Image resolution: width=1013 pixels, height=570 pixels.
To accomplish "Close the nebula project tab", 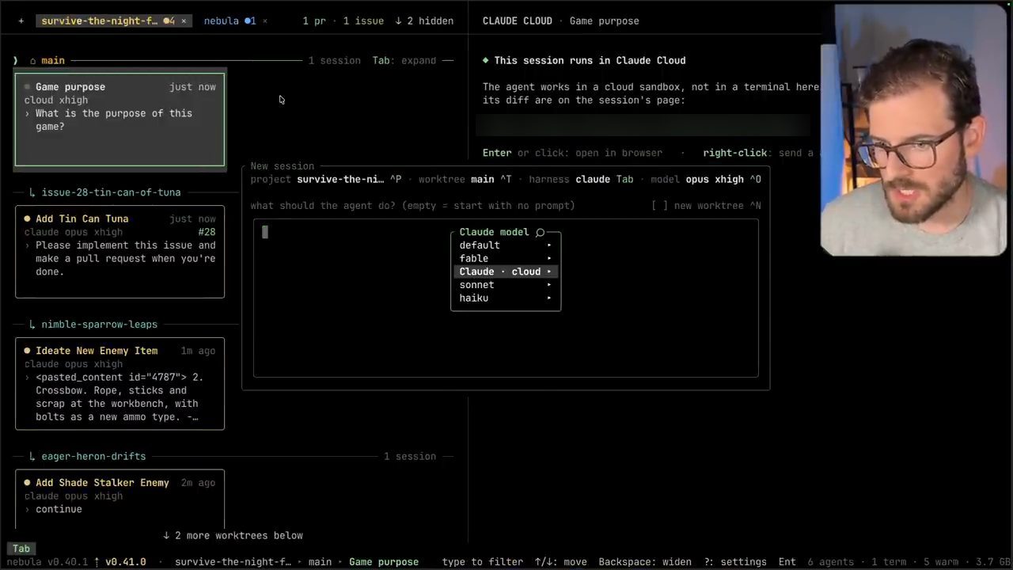I will click(x=265, y=21).
